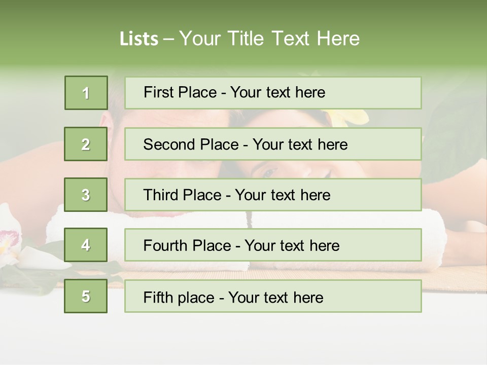Click the "First Place - Your text here" box

[273, 93]
